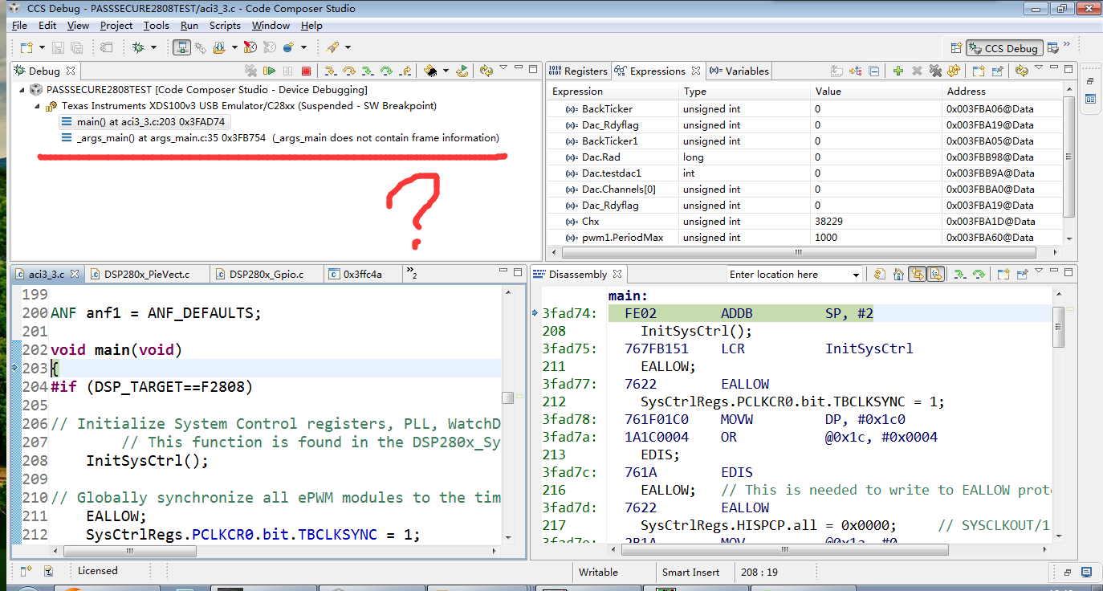Toggle Show Source button in Disassembly view

click(935, 274)
